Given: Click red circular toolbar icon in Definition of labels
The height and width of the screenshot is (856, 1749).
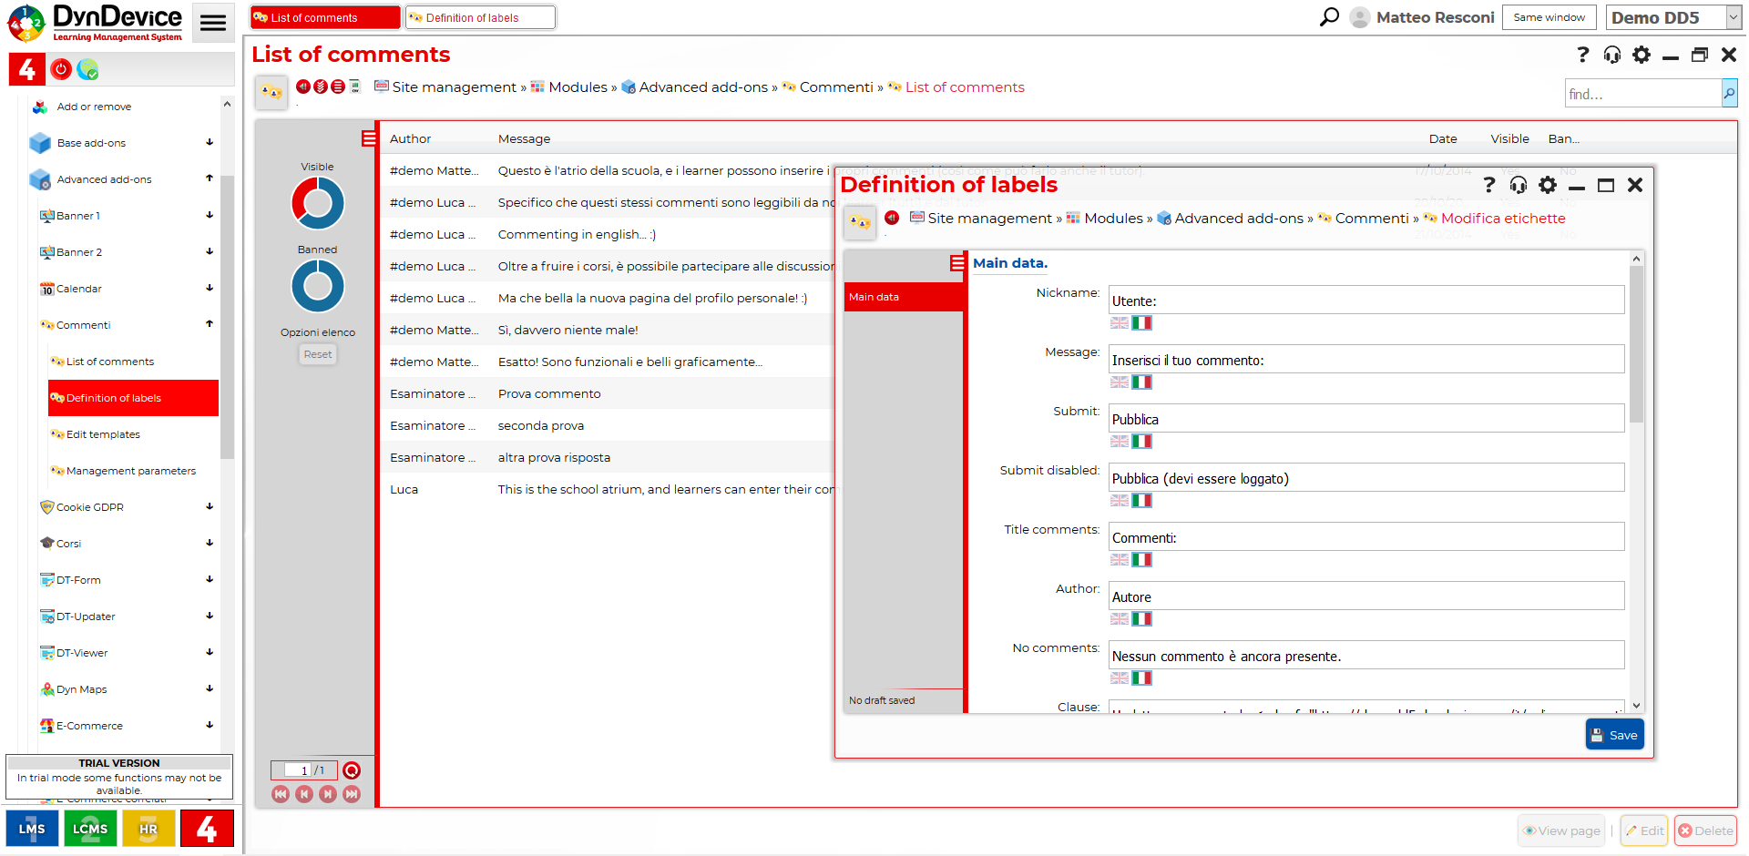Looking at the screenshot, I should tap(892, 218).
